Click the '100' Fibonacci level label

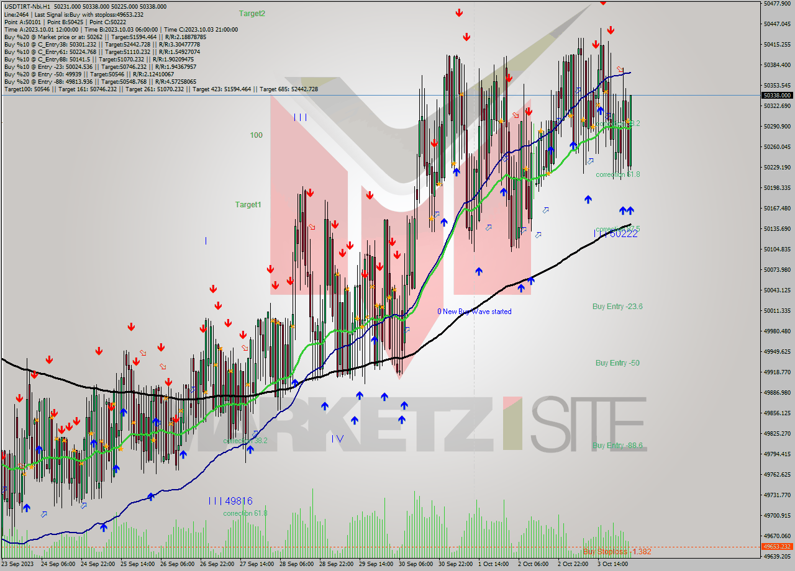257,135
